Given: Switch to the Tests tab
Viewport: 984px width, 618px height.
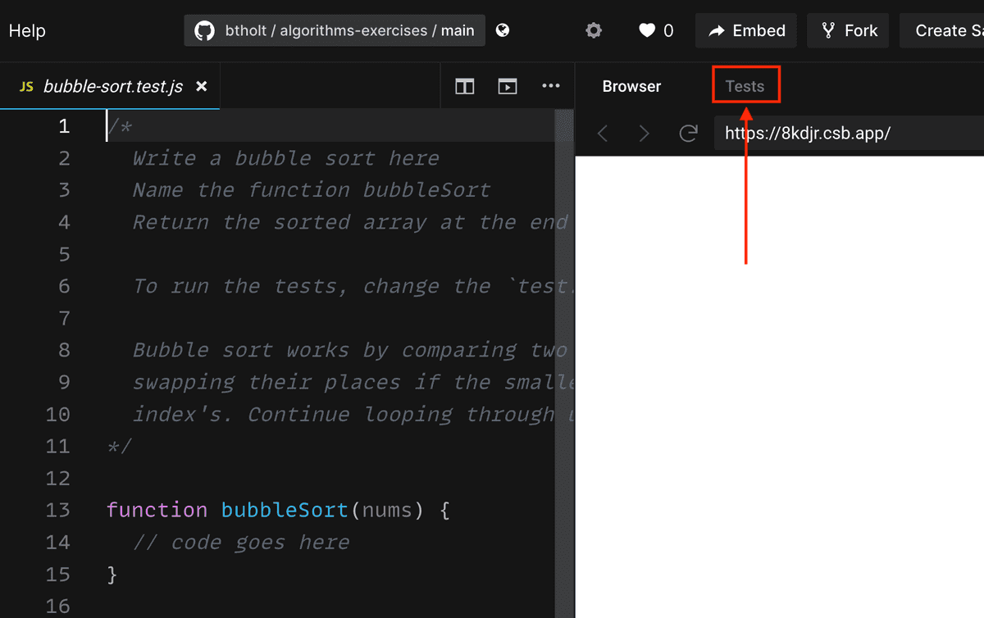Looking at the screenshot, I should (x=745, y=86).
